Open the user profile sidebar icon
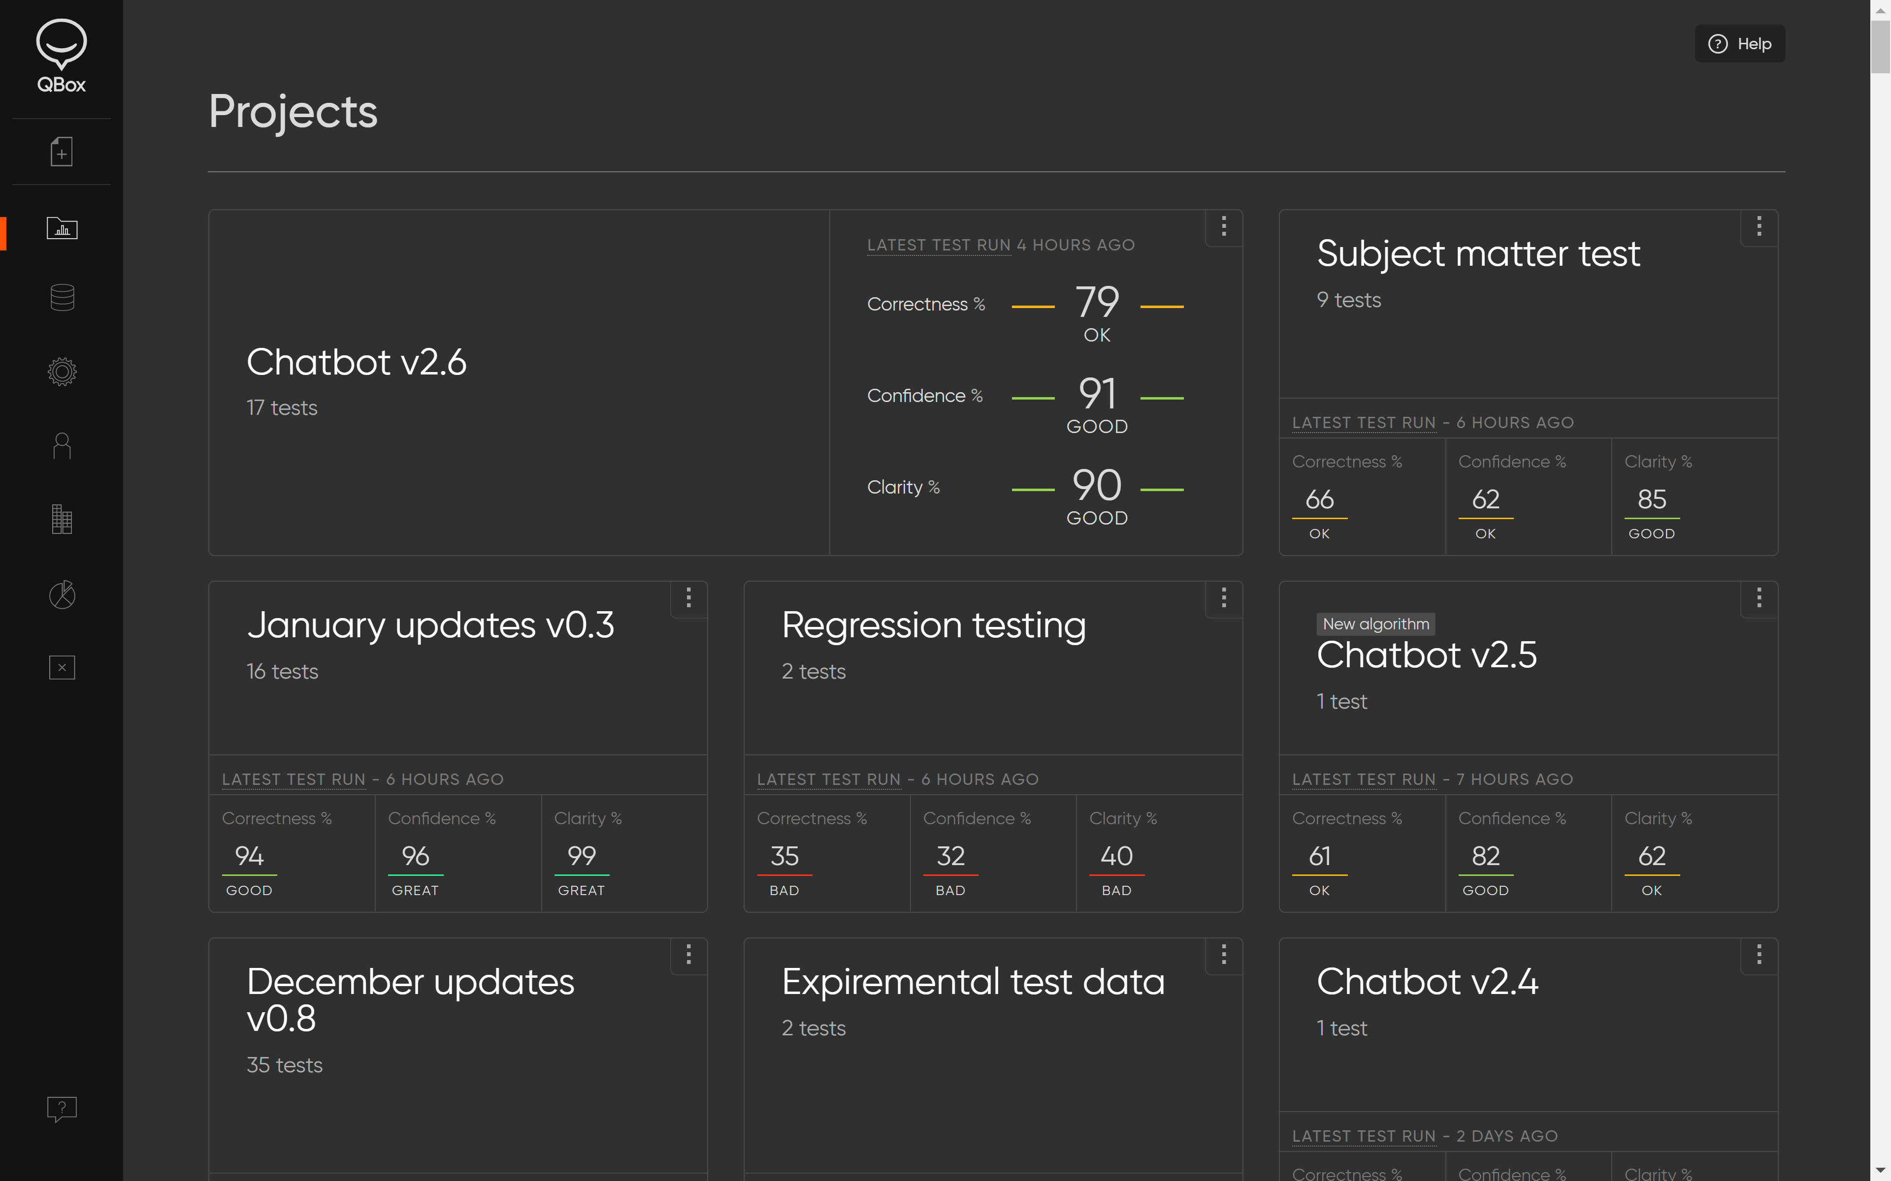1891x1181 pixels. 62,446
